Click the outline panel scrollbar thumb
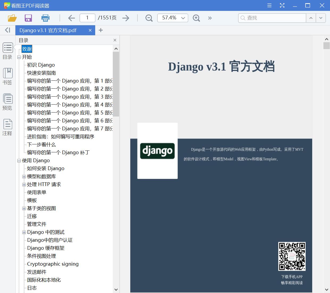The width and height of the screenshot is (330, 293). pos(116,84)
